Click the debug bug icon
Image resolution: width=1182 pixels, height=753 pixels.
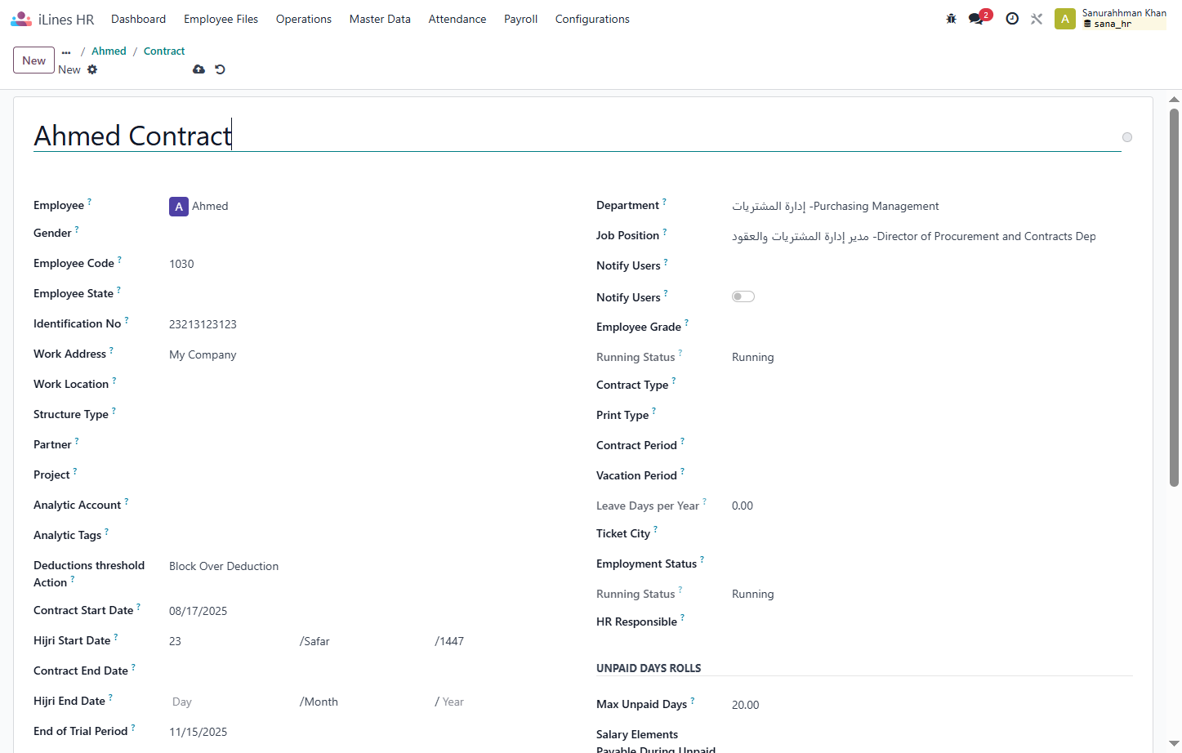tap(951, 19)
